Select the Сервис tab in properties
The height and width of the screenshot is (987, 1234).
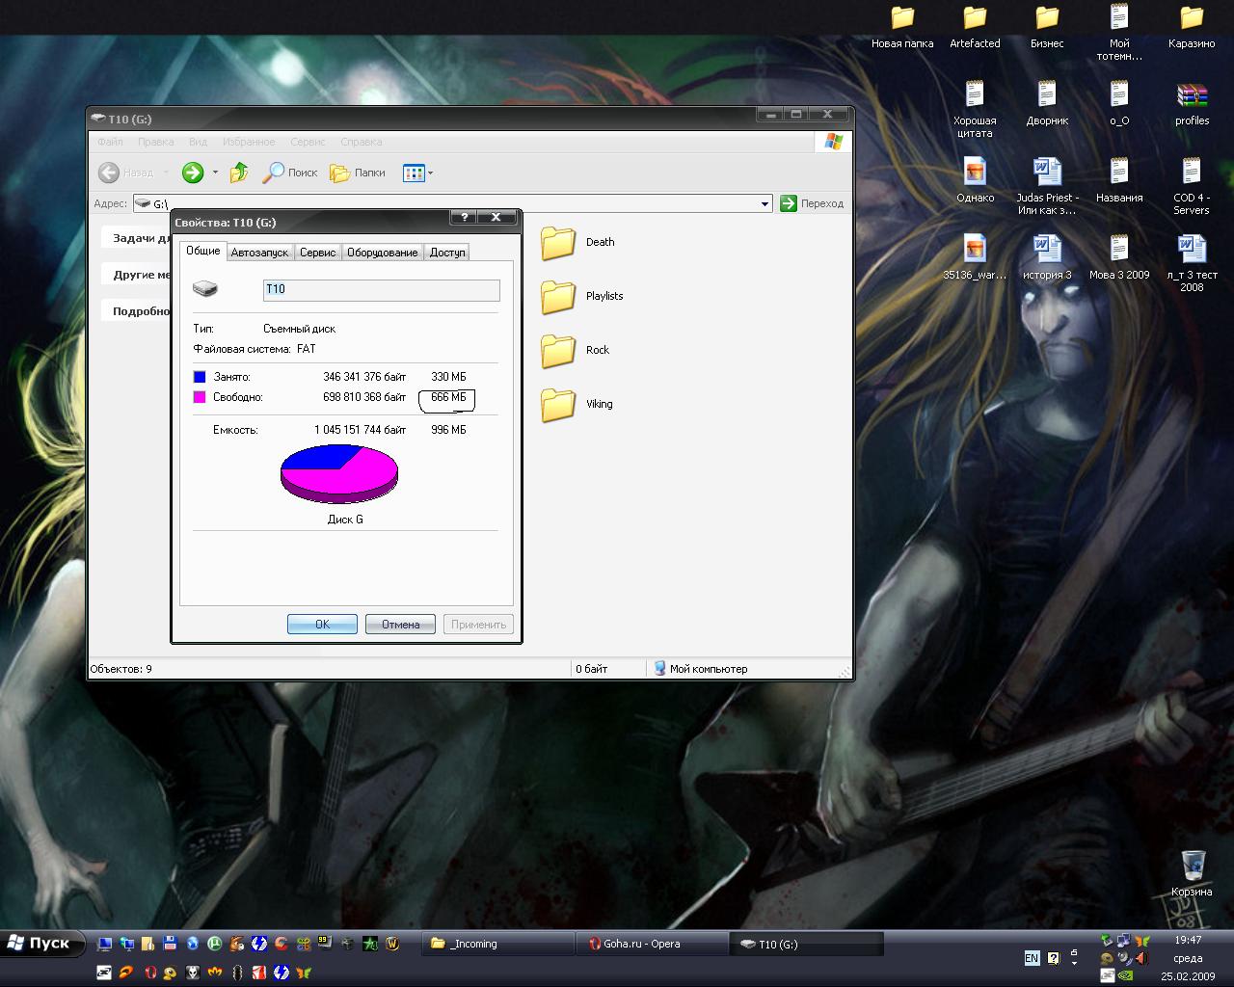(317, 253)
